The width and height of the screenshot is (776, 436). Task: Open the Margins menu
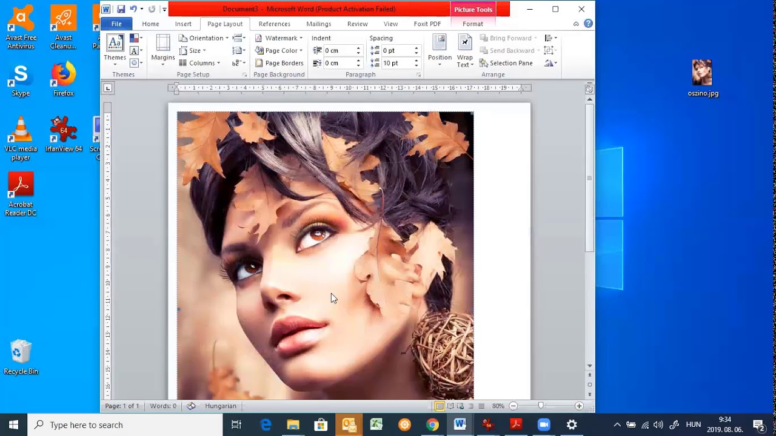162,51
